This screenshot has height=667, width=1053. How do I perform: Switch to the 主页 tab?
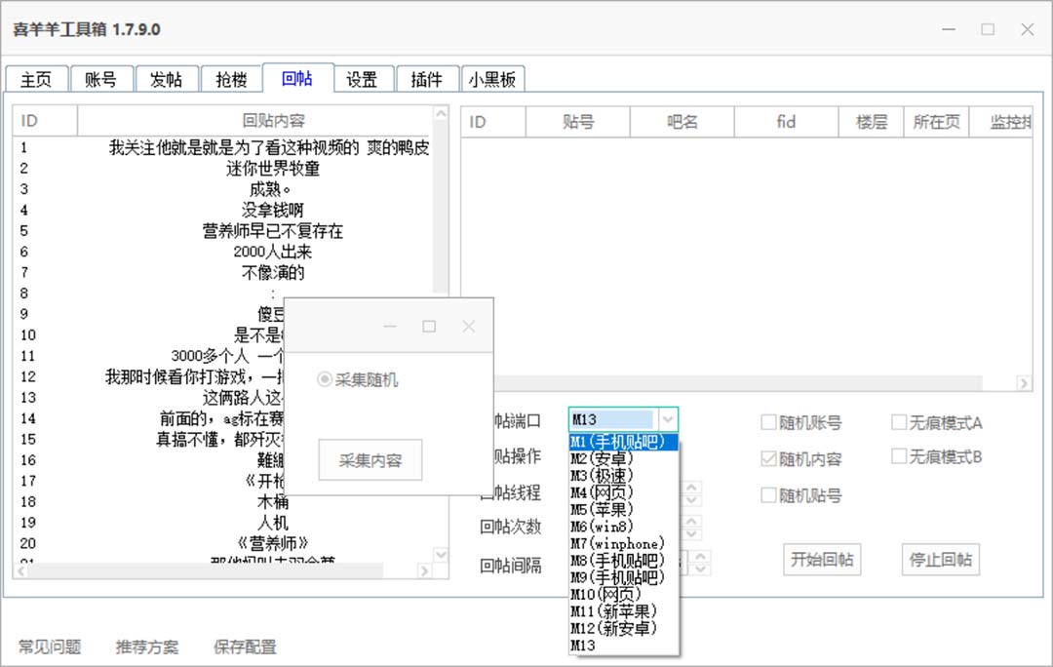tap(36, 80)
